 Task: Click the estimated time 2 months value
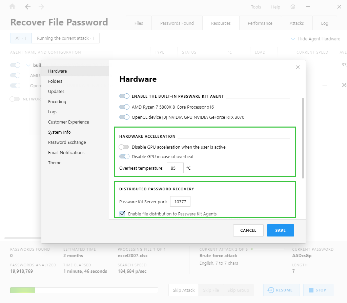coord(73,255)
